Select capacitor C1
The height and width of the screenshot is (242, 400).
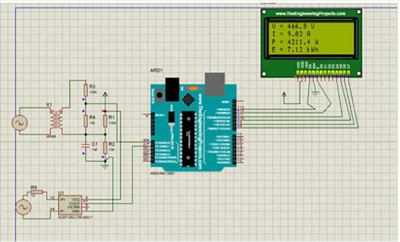click(x=86, y=146)
